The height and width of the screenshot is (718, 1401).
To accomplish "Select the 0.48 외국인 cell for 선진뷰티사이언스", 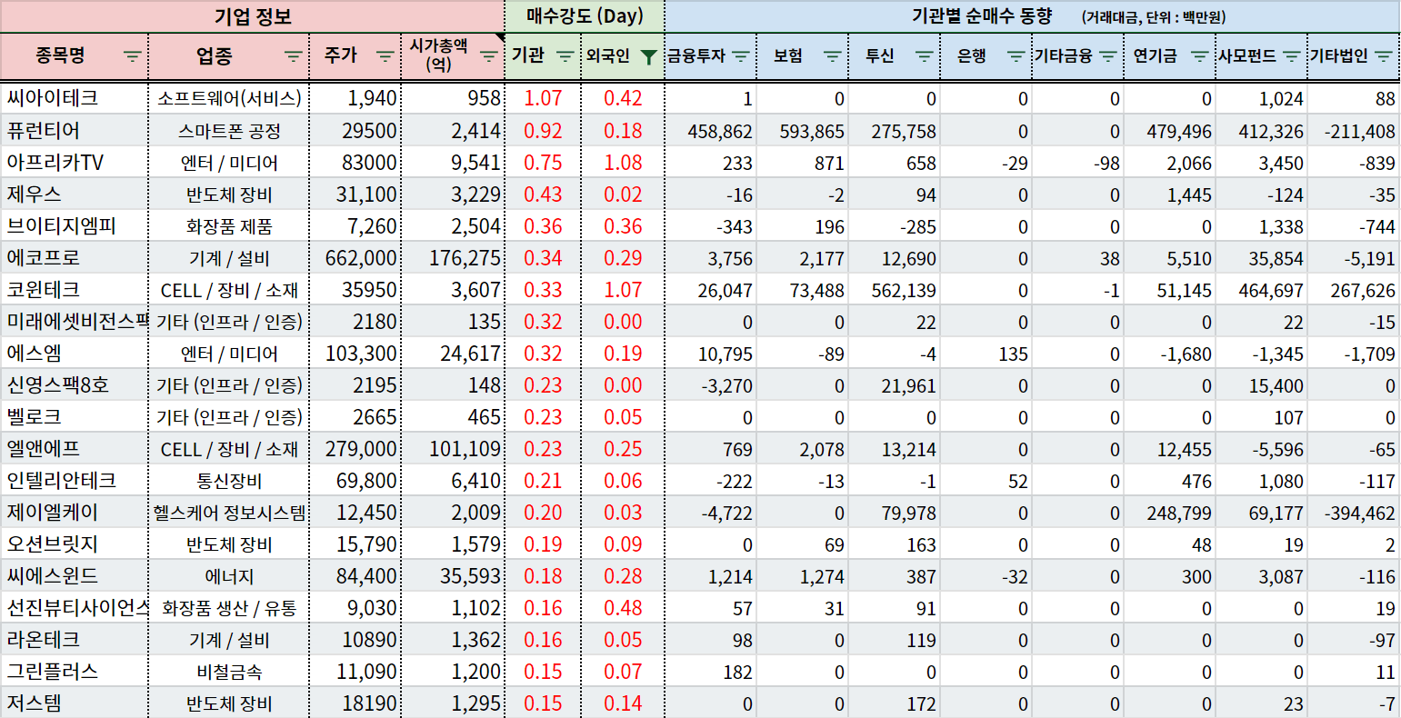I will pos(622,607).
